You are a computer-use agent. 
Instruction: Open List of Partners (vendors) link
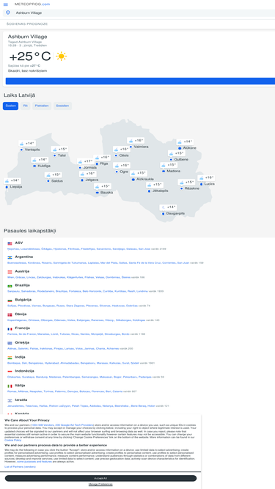coord(20,466)
